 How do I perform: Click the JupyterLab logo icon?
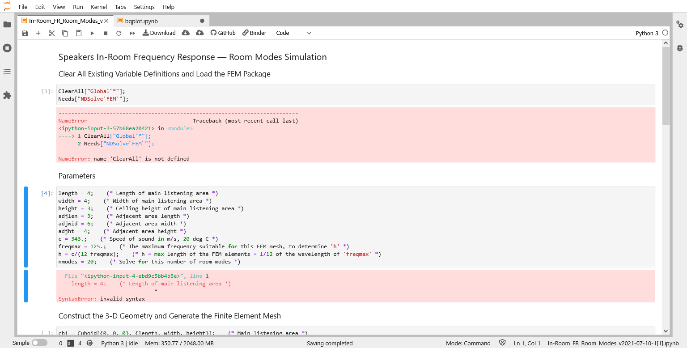coord(7,7)
